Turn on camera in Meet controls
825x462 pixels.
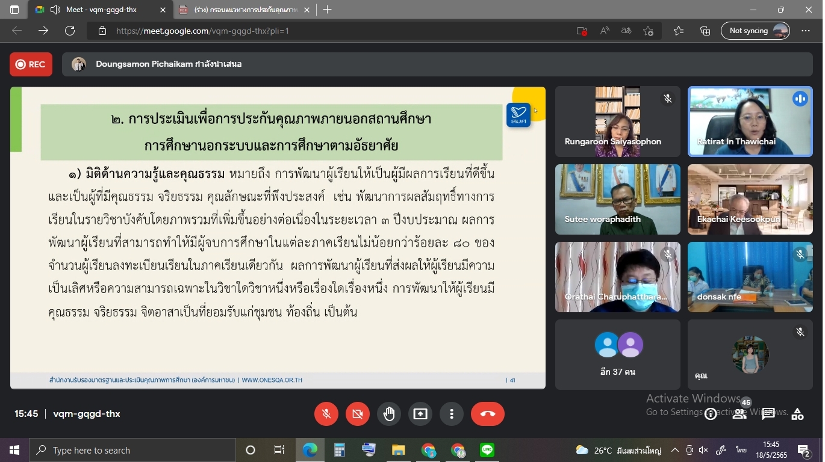coord(358,414)
